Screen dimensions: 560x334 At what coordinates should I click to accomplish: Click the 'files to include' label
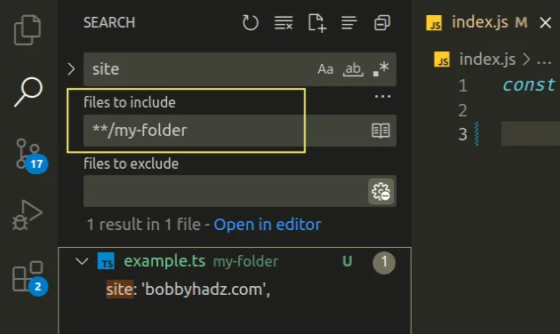[130, 102]
